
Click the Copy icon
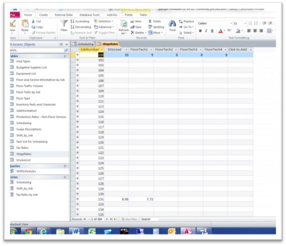click(x=33, y=27)
